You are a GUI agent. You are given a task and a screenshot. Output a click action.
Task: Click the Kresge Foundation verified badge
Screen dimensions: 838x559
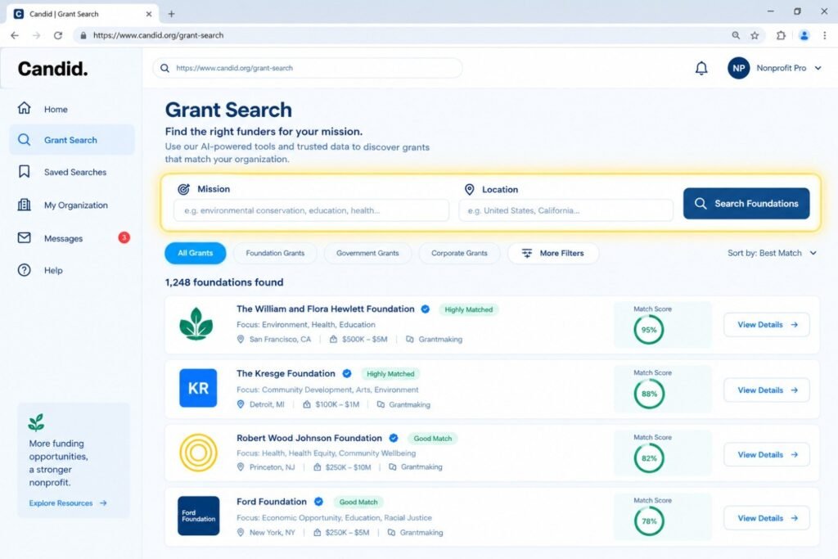pyautogui.click(x=347, y=373)
